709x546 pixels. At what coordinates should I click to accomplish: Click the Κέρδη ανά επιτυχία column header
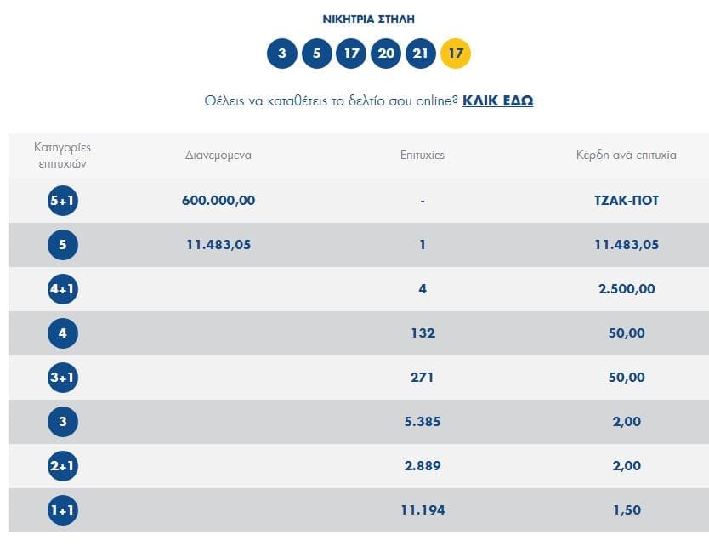click(627, 156)
